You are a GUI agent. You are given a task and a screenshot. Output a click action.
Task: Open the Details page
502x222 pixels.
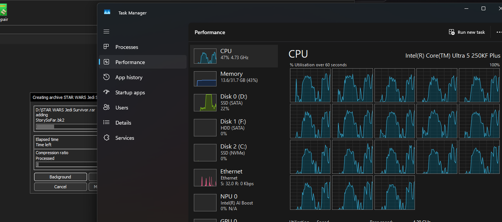[x=123, y=123]
